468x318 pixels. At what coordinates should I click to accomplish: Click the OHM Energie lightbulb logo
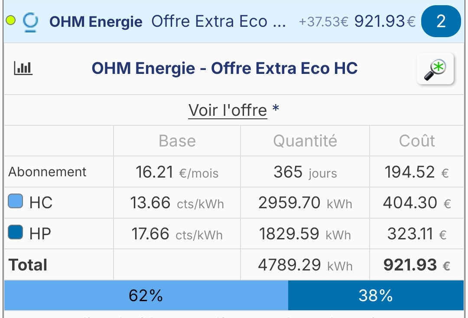[30, 22]
